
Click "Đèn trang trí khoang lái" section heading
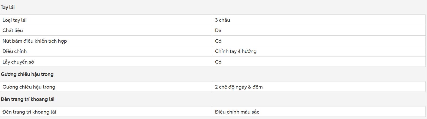point(28,99)
